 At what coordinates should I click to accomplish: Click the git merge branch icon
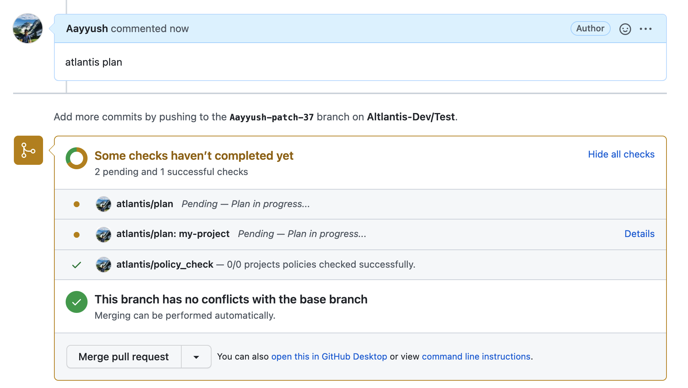click(28, 150)
